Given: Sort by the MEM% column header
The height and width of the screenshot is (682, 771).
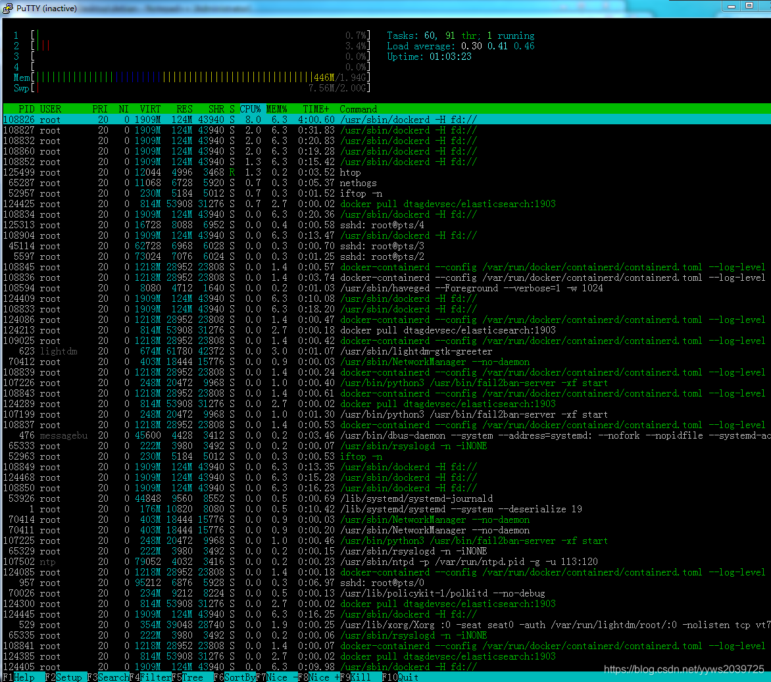Looking at the screenshot, I should coord(276,109).
